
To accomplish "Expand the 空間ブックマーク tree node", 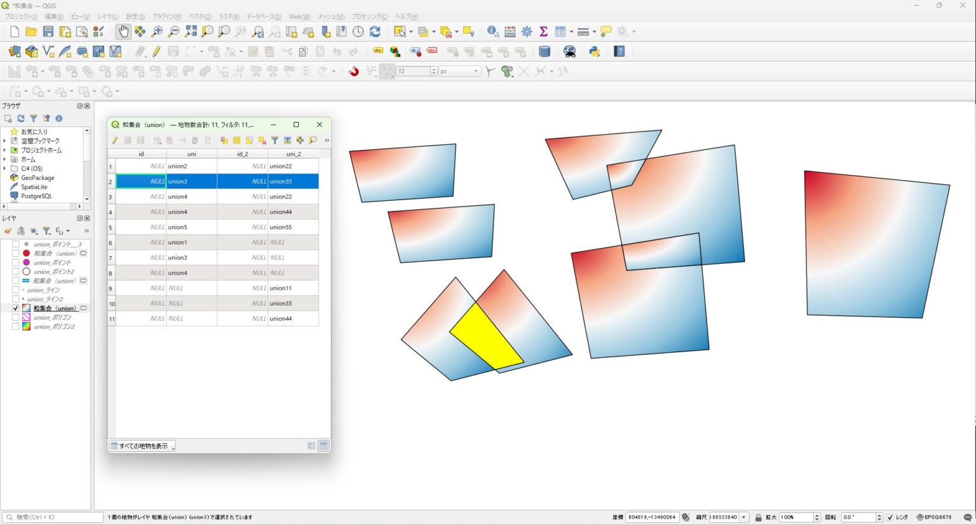I will [4, 141].
